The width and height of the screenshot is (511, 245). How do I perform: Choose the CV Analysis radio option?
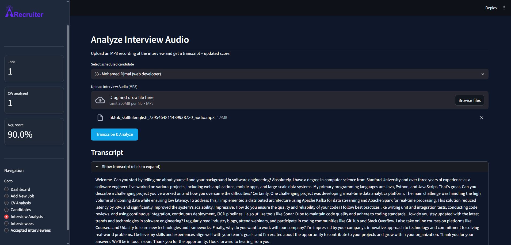pos(7,203)
